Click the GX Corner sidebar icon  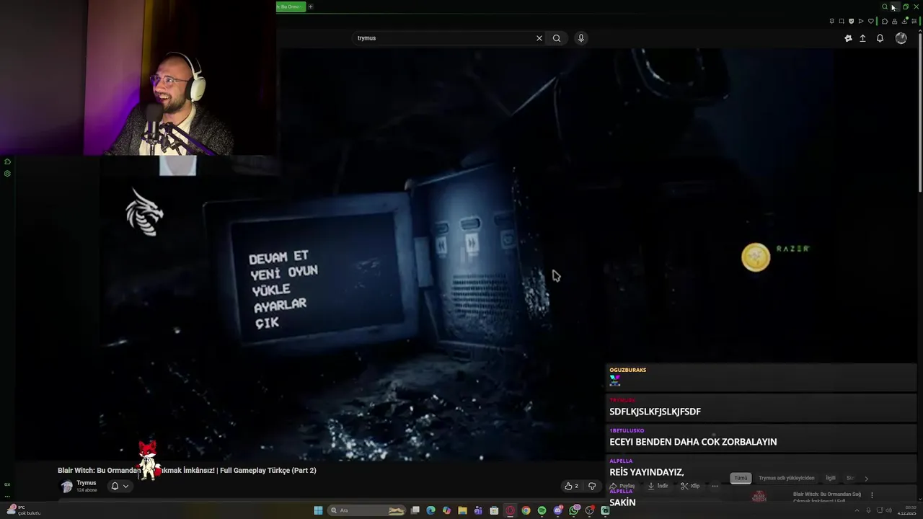[7, 484]
